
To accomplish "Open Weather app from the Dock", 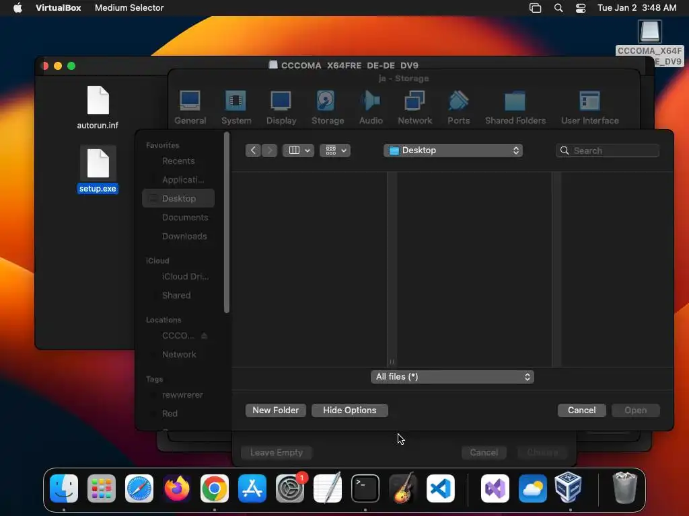I will (533, 488).
